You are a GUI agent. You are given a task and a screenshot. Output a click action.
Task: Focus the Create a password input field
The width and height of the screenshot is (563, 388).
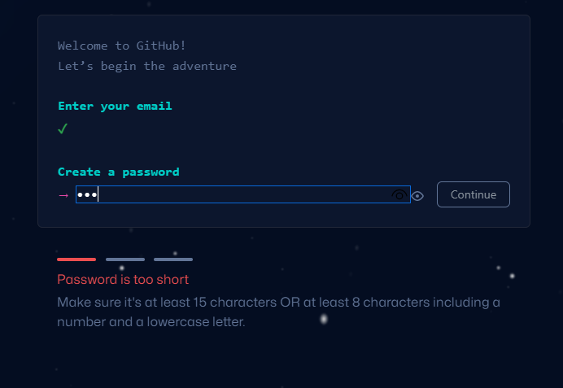(236, 195)
